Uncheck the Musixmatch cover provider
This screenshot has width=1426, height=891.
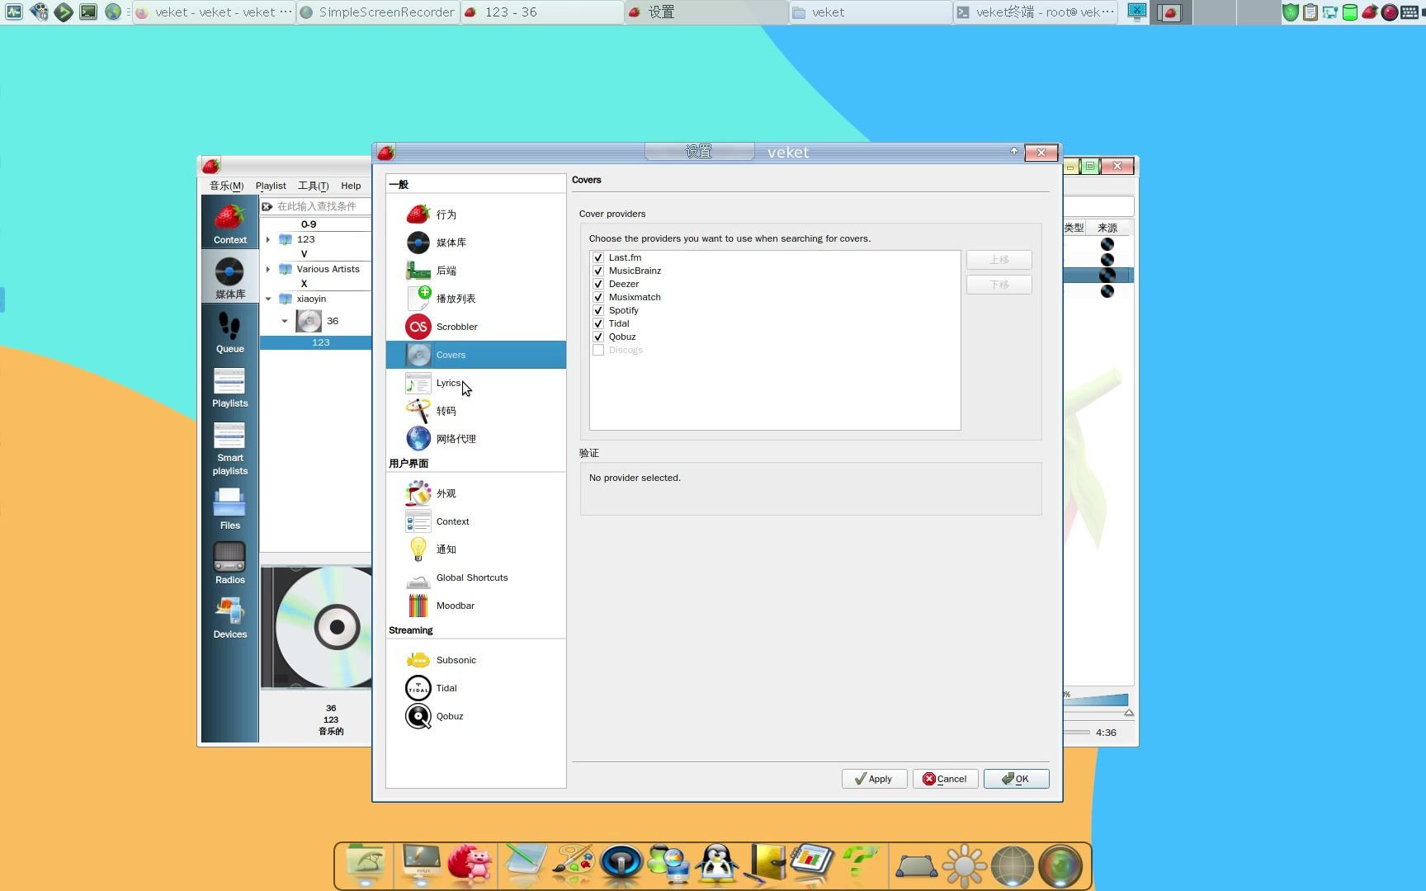tap(598, 297)
